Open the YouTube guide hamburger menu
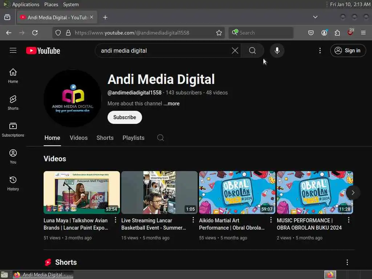Viewport: 372px width, 279px height. point(13,50)
